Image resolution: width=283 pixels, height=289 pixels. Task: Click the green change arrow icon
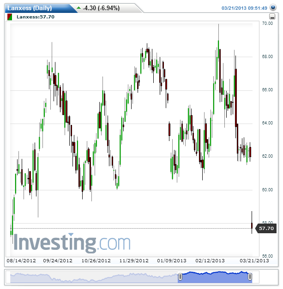point(78,8)
